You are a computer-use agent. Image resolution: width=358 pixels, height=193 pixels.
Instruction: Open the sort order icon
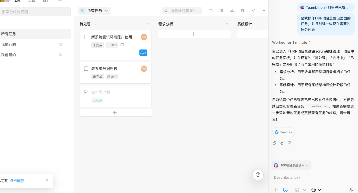pos(242,11)
